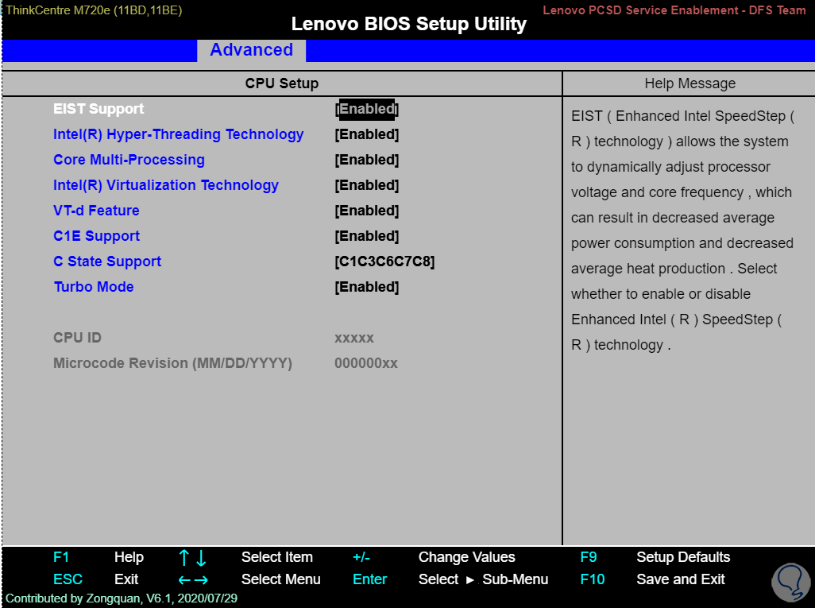Change the EIST Support Enabled value

pyautogui.click(x=367, y=109)
